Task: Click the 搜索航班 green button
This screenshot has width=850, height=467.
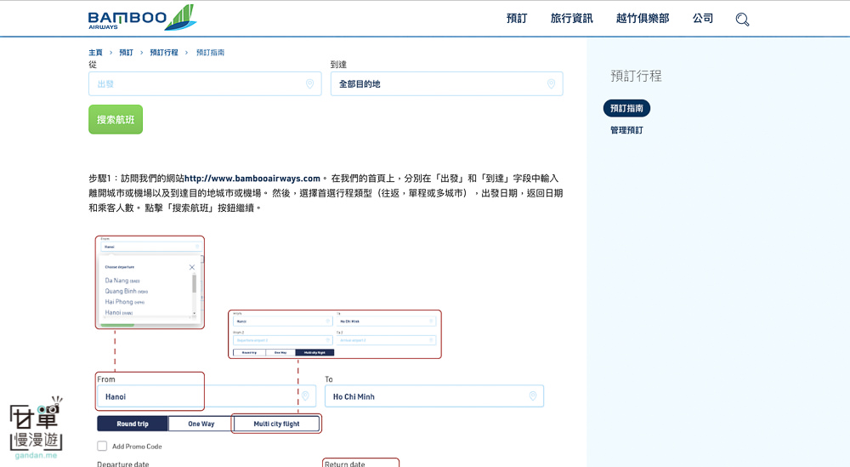Action: coord(116,119)
